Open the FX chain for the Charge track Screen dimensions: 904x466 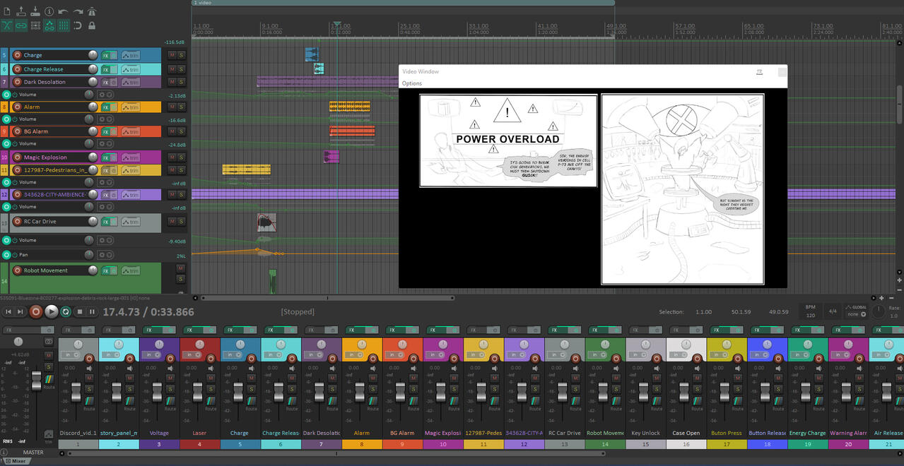[x=106, y=55]
